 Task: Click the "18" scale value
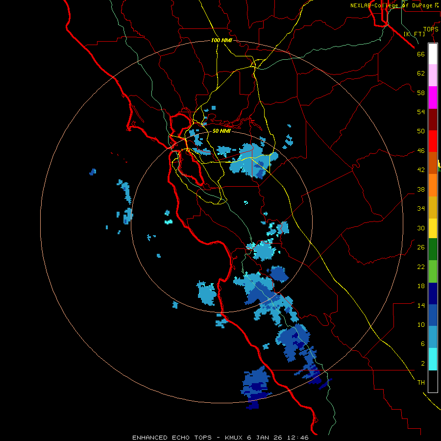point(421,286)
